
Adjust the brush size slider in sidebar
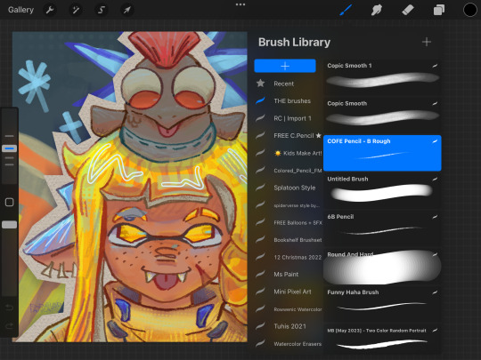[x=9, y=148]
